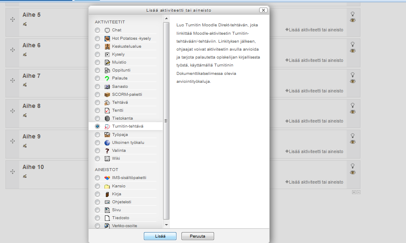Expand sections with the plus icon below topics

354,192
